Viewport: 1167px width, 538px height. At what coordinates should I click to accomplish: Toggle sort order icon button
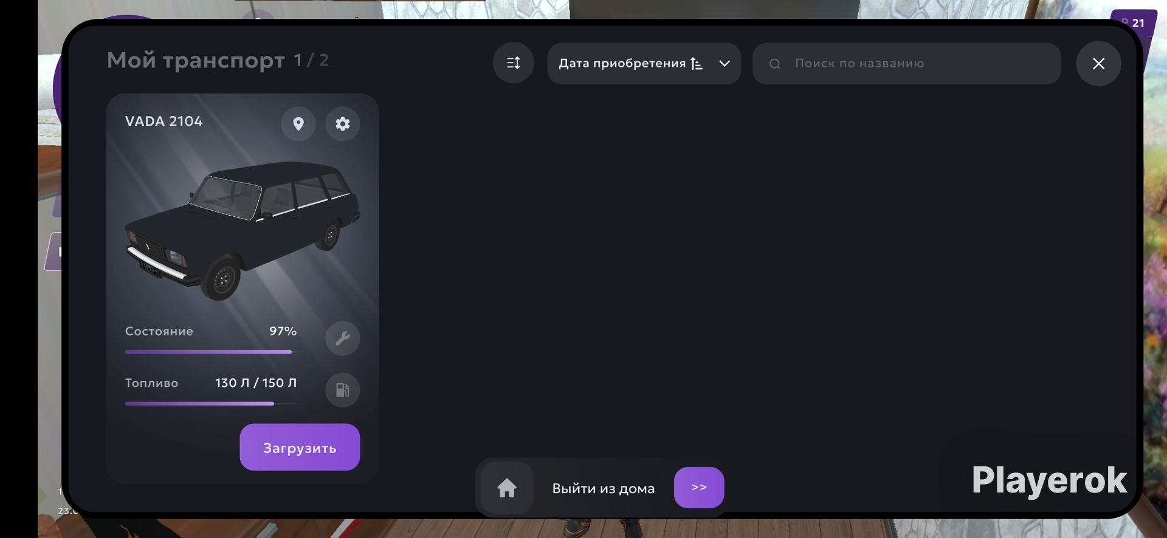click(x=514, y=63)
